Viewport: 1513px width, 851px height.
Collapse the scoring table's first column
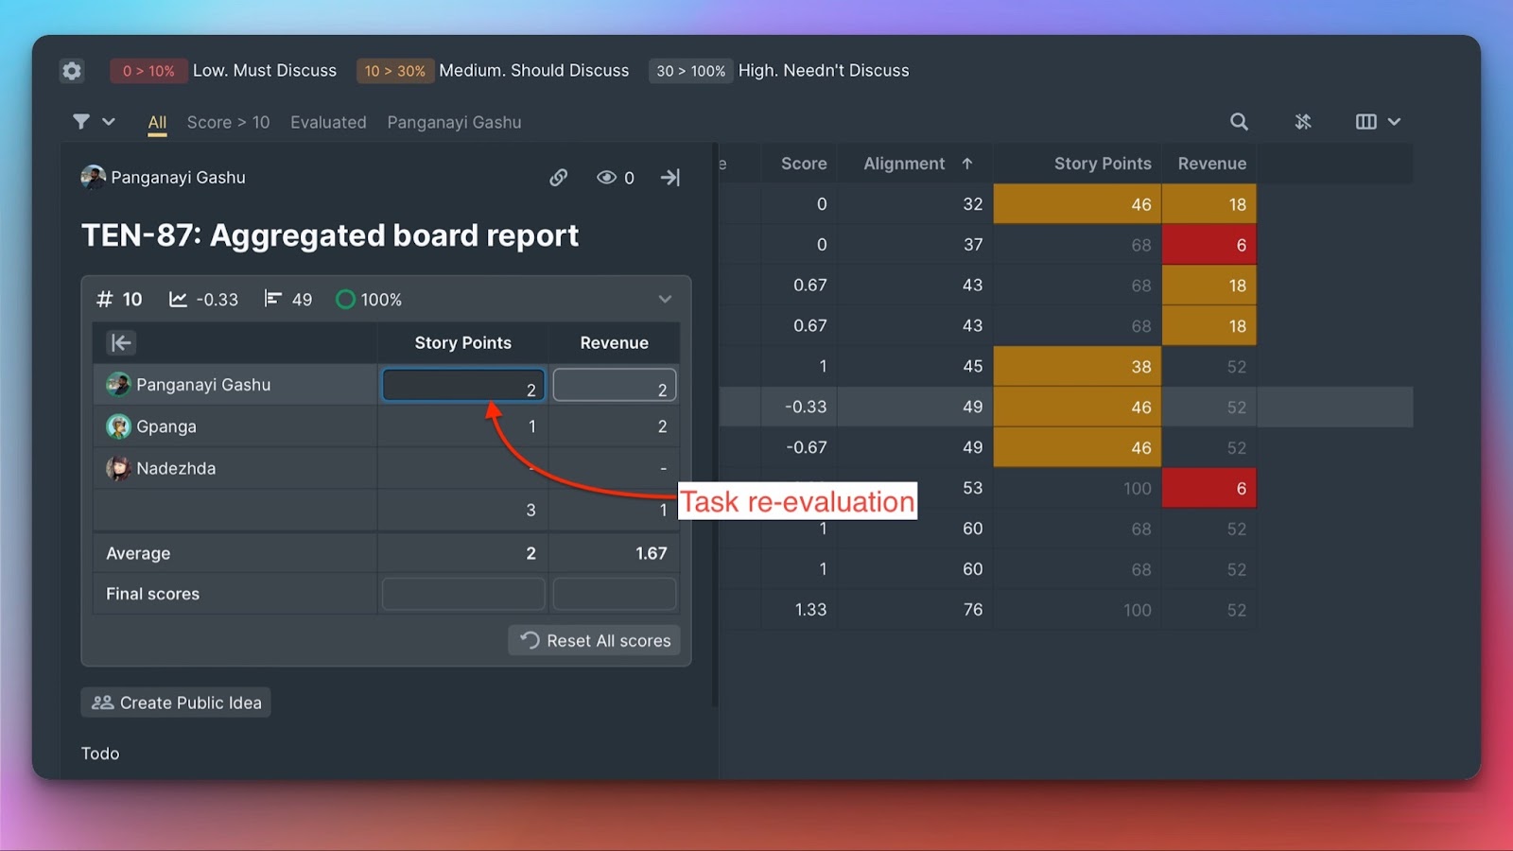tap(121, 343)
